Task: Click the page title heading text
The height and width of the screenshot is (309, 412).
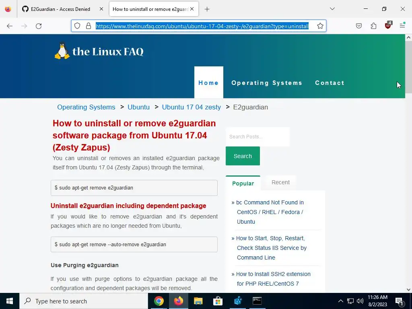Action: pyautogui.click(x=134, y=135)
